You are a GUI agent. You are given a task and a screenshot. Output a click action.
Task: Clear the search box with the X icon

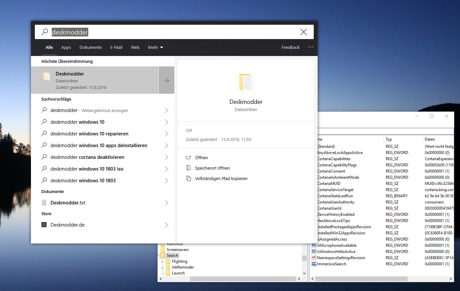303,32
